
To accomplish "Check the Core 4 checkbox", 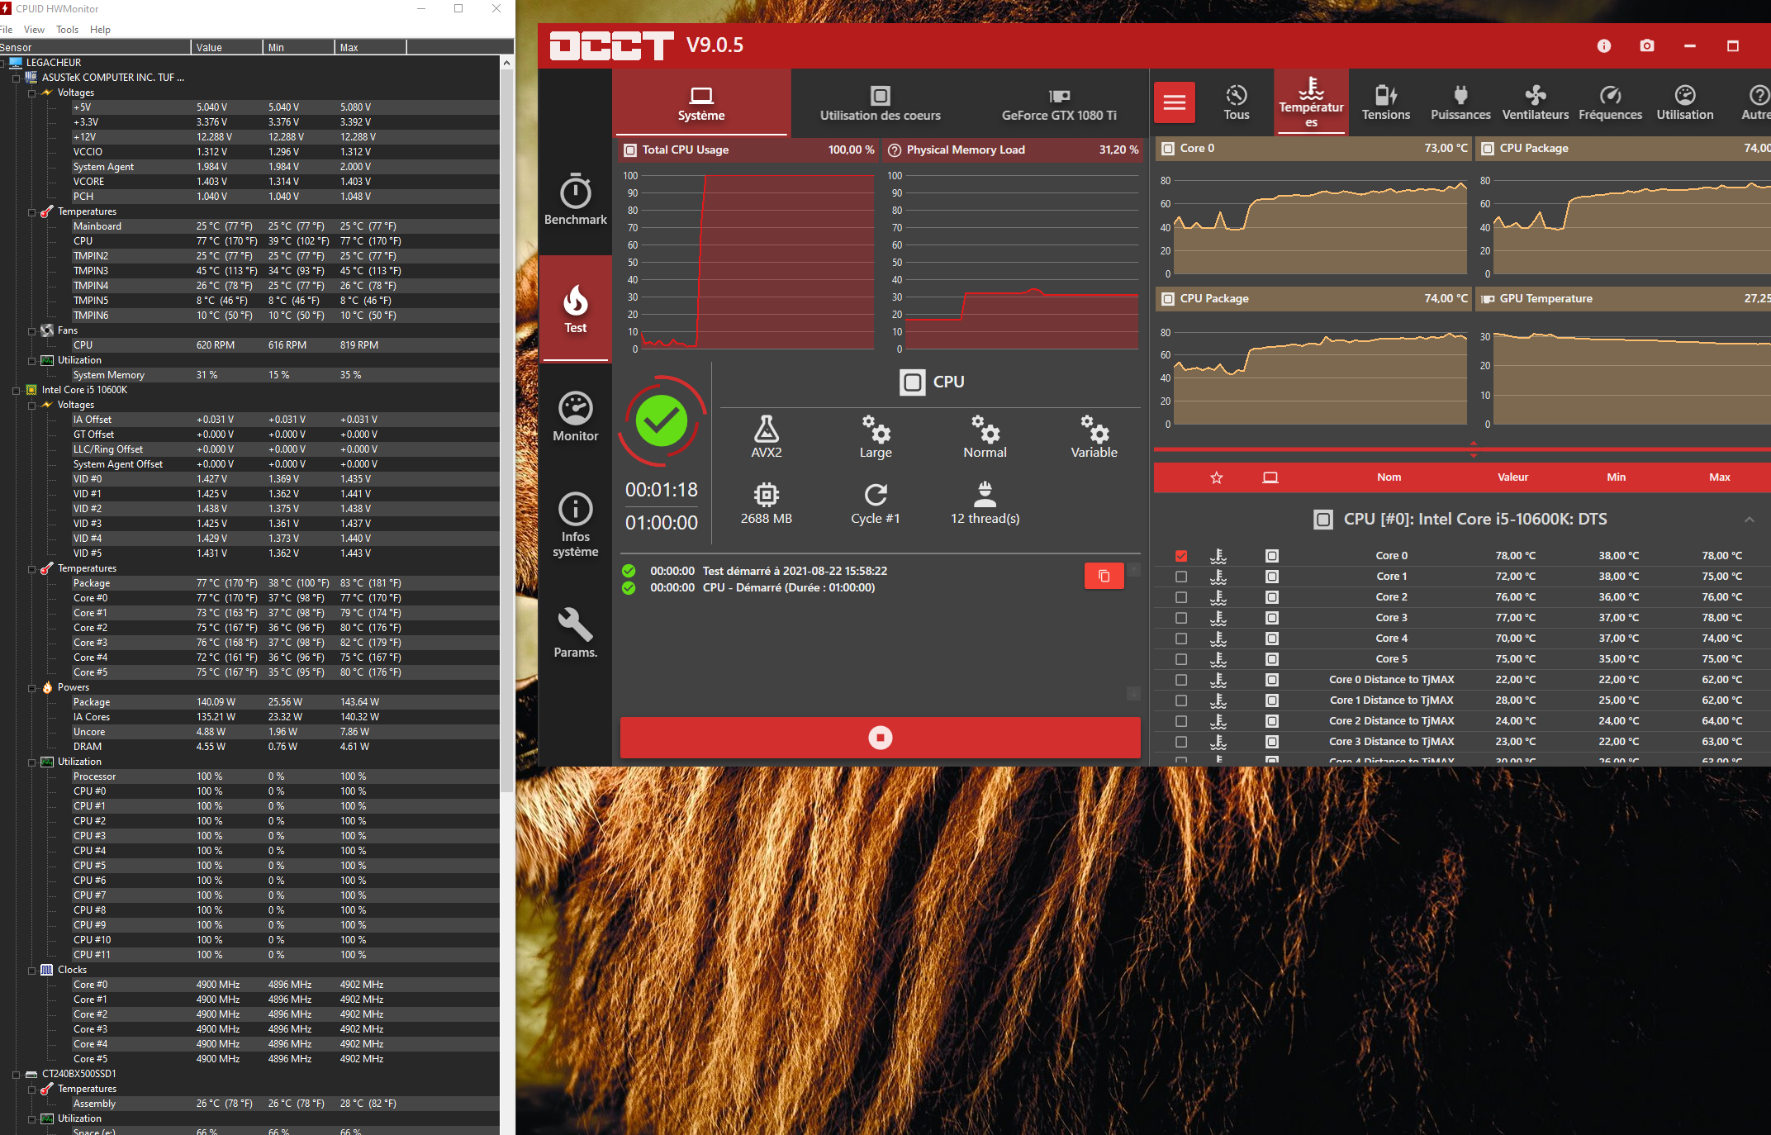I will [x=1181, y=639].
